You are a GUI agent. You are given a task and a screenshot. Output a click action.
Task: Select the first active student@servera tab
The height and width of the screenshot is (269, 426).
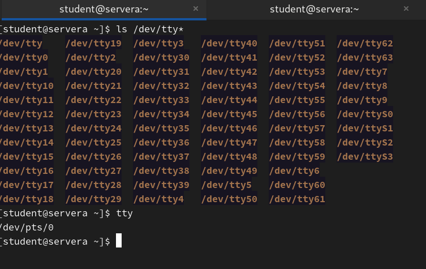tap(104, 10)
